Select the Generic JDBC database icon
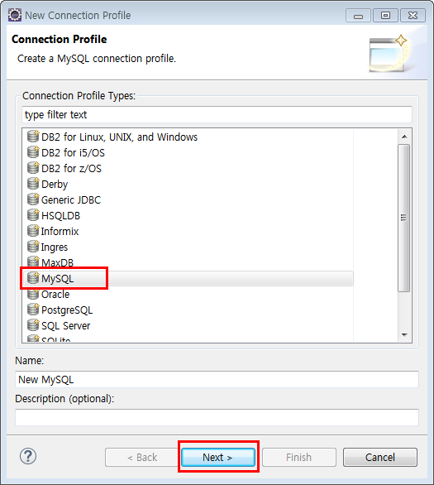The width and height of the screenshot is (434, 485). tap(33, 199)
